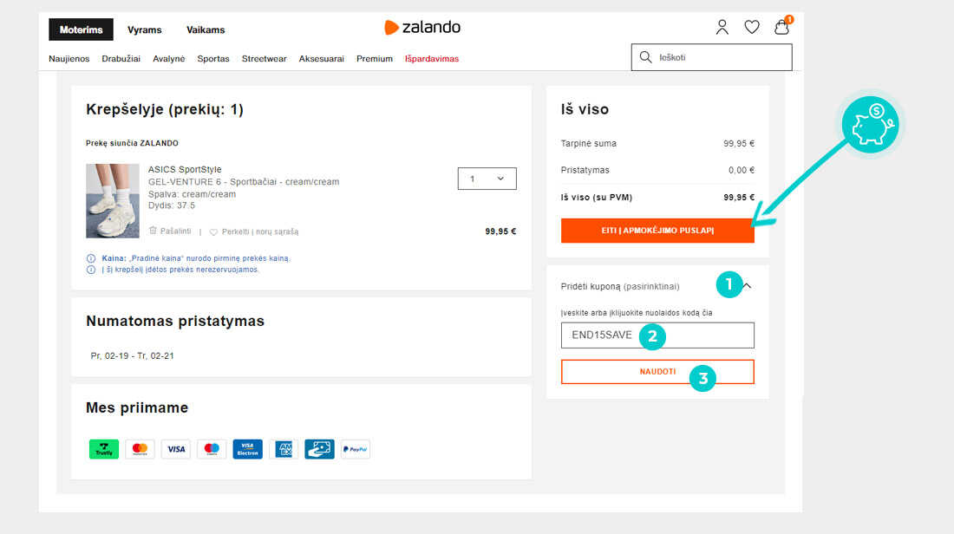Click the Maestro payment icon
This screenshot has height=534, width=954.
(x=212, y=449)
